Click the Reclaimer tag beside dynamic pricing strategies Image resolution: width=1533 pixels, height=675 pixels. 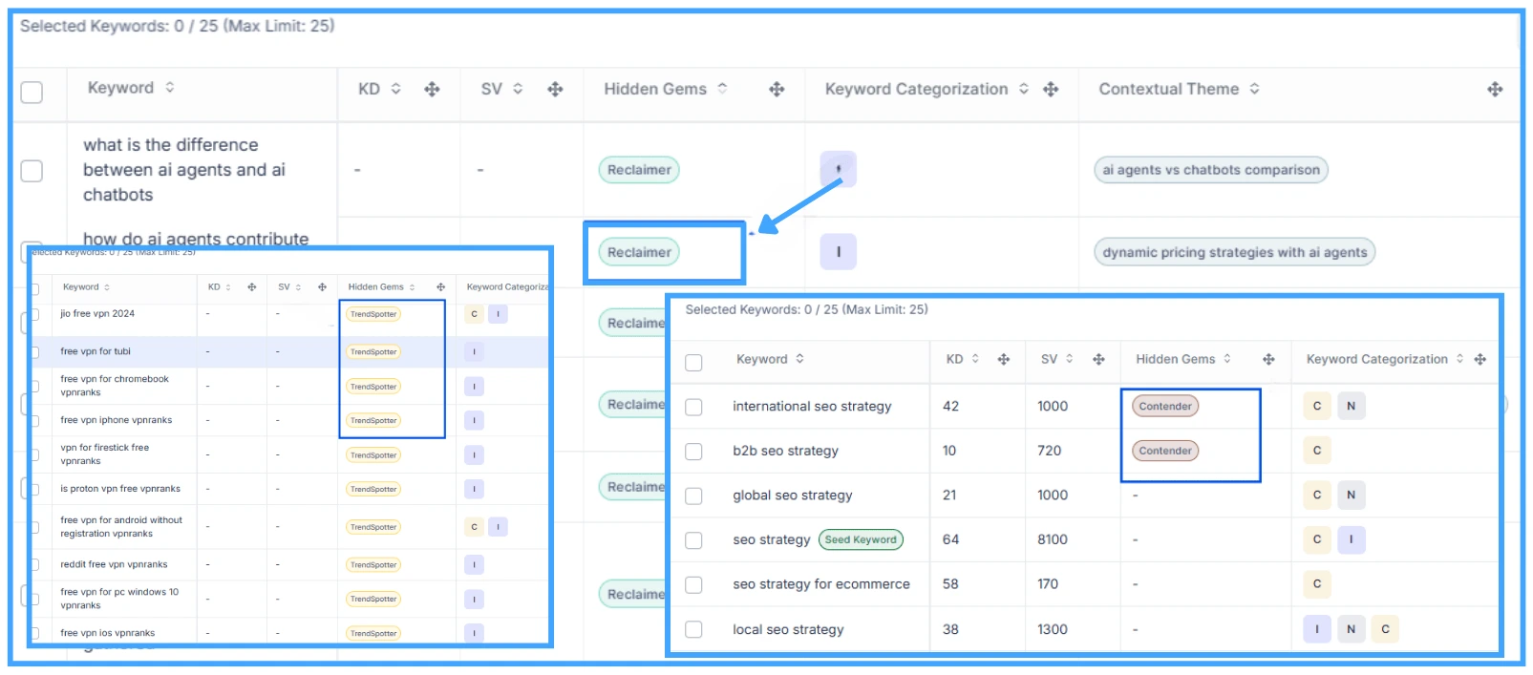pyautogui.click(x=639, y=252)
